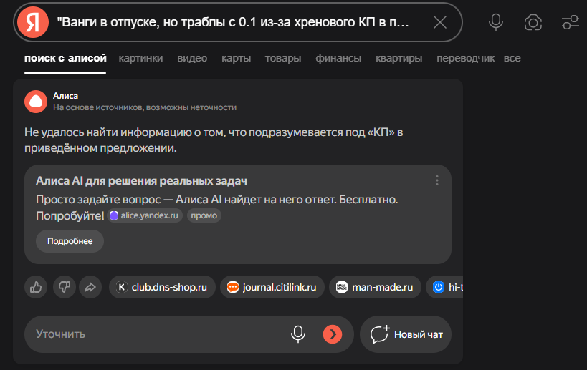Open source club.dns-shop.ru

(x=162, y=287)
